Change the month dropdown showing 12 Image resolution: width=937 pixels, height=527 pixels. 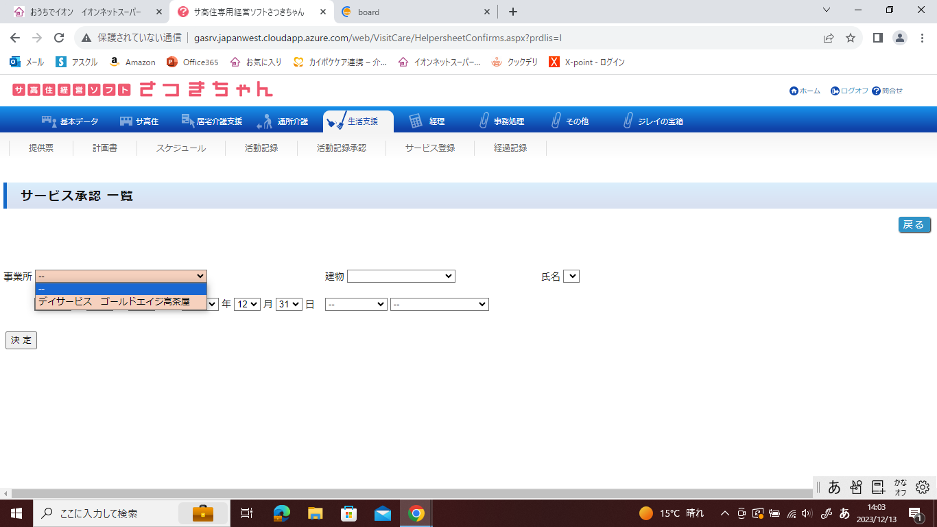point(247,304)
